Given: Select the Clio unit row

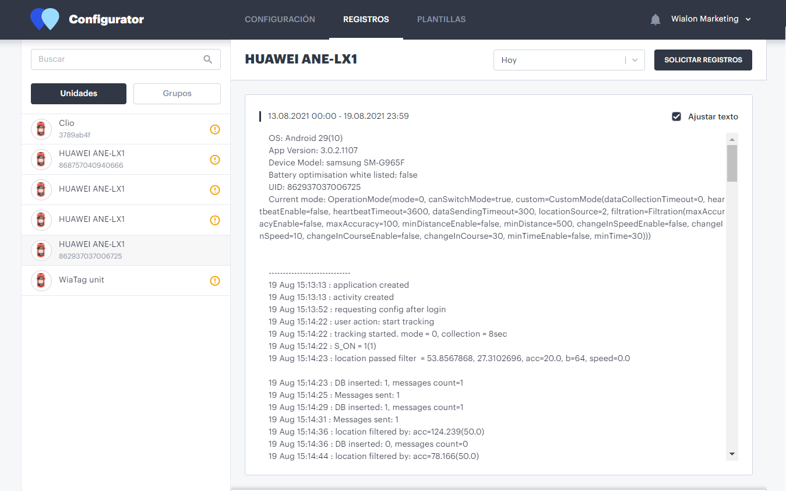Looking at the screenshot, I should [x=126, y=129].
